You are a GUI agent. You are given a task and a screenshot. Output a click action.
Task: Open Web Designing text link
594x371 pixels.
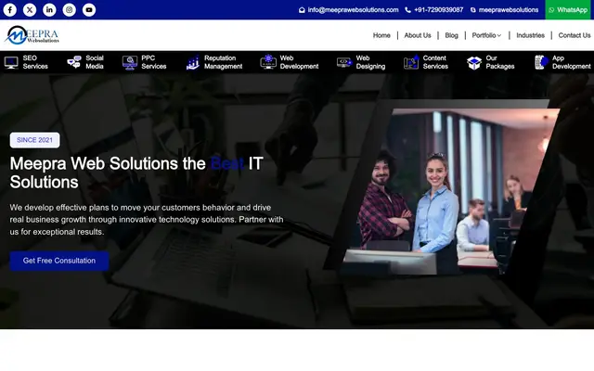pyautogui.click(x=370, y=62)
